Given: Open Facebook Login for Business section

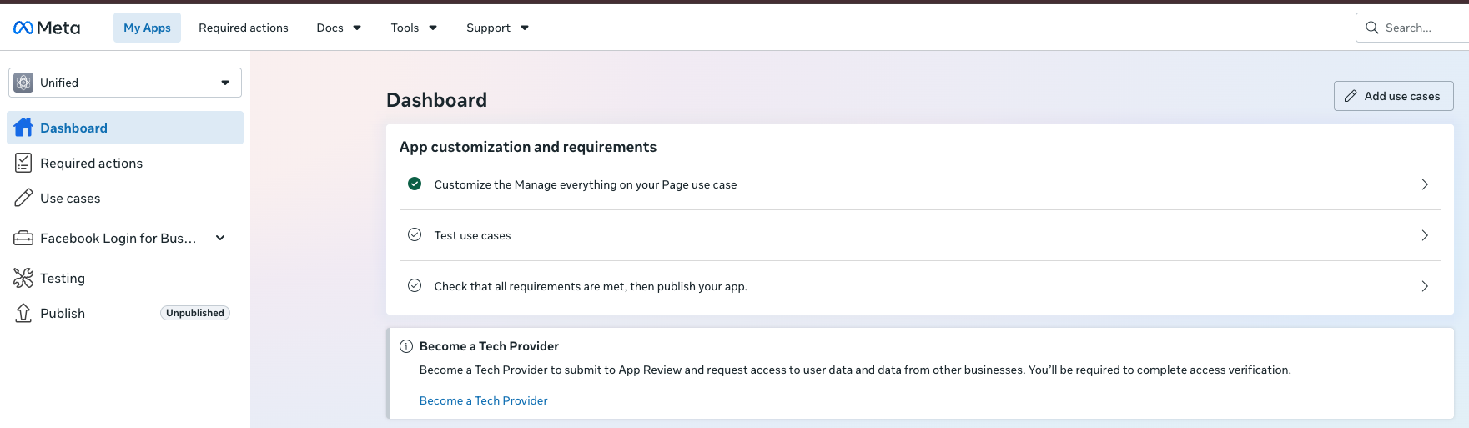Looking at the screenshot, I should pos(125,238).
